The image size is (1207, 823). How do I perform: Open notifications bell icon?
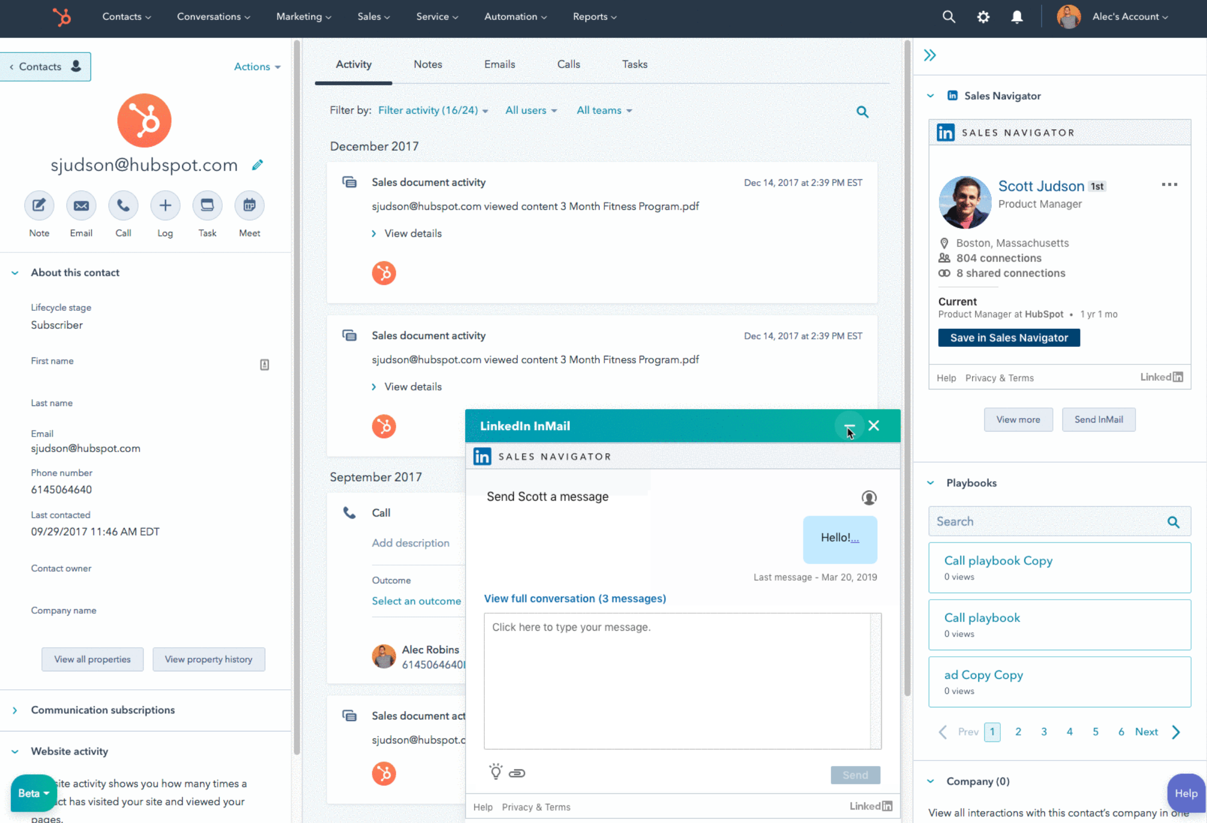click(x=1016, y=17)
